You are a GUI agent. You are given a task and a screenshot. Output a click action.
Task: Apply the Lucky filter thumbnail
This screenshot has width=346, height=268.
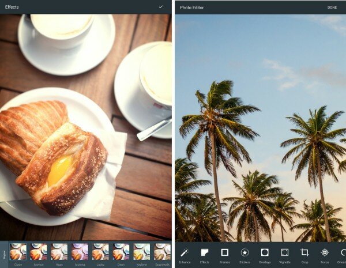click(100, 251)
